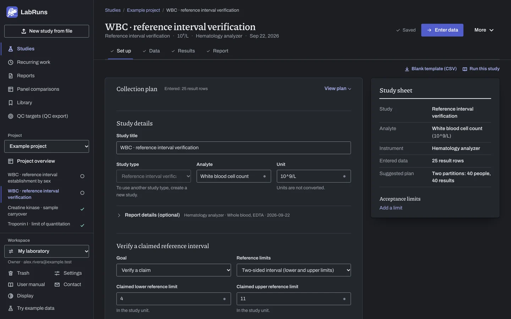Open the My laboratory workspace dropdown
Viewport: 511px width, 319px height.
click(x=46, y=251)
